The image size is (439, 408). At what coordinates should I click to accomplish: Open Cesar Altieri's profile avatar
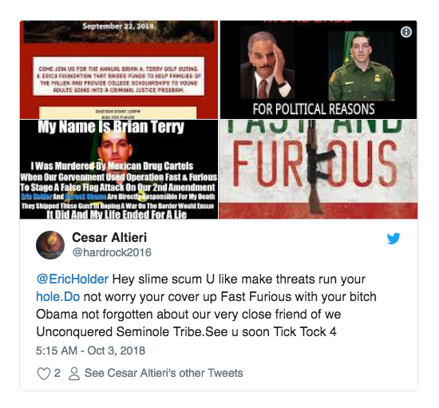50,245
